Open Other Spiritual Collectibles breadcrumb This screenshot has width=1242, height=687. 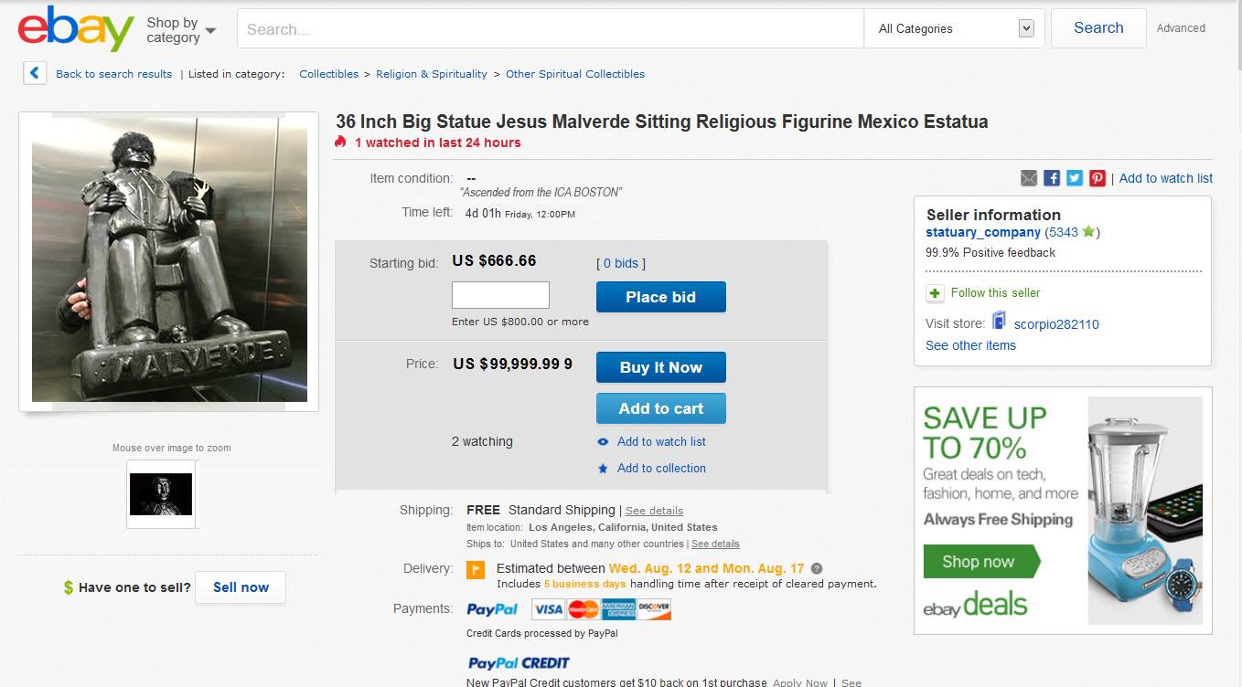pos(575,74)
